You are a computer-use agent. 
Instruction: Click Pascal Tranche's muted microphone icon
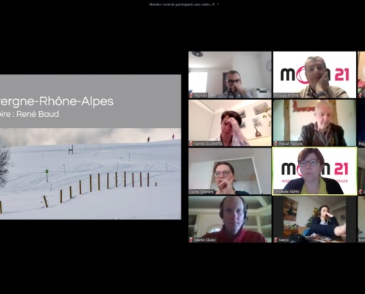[x=276, y=143]
